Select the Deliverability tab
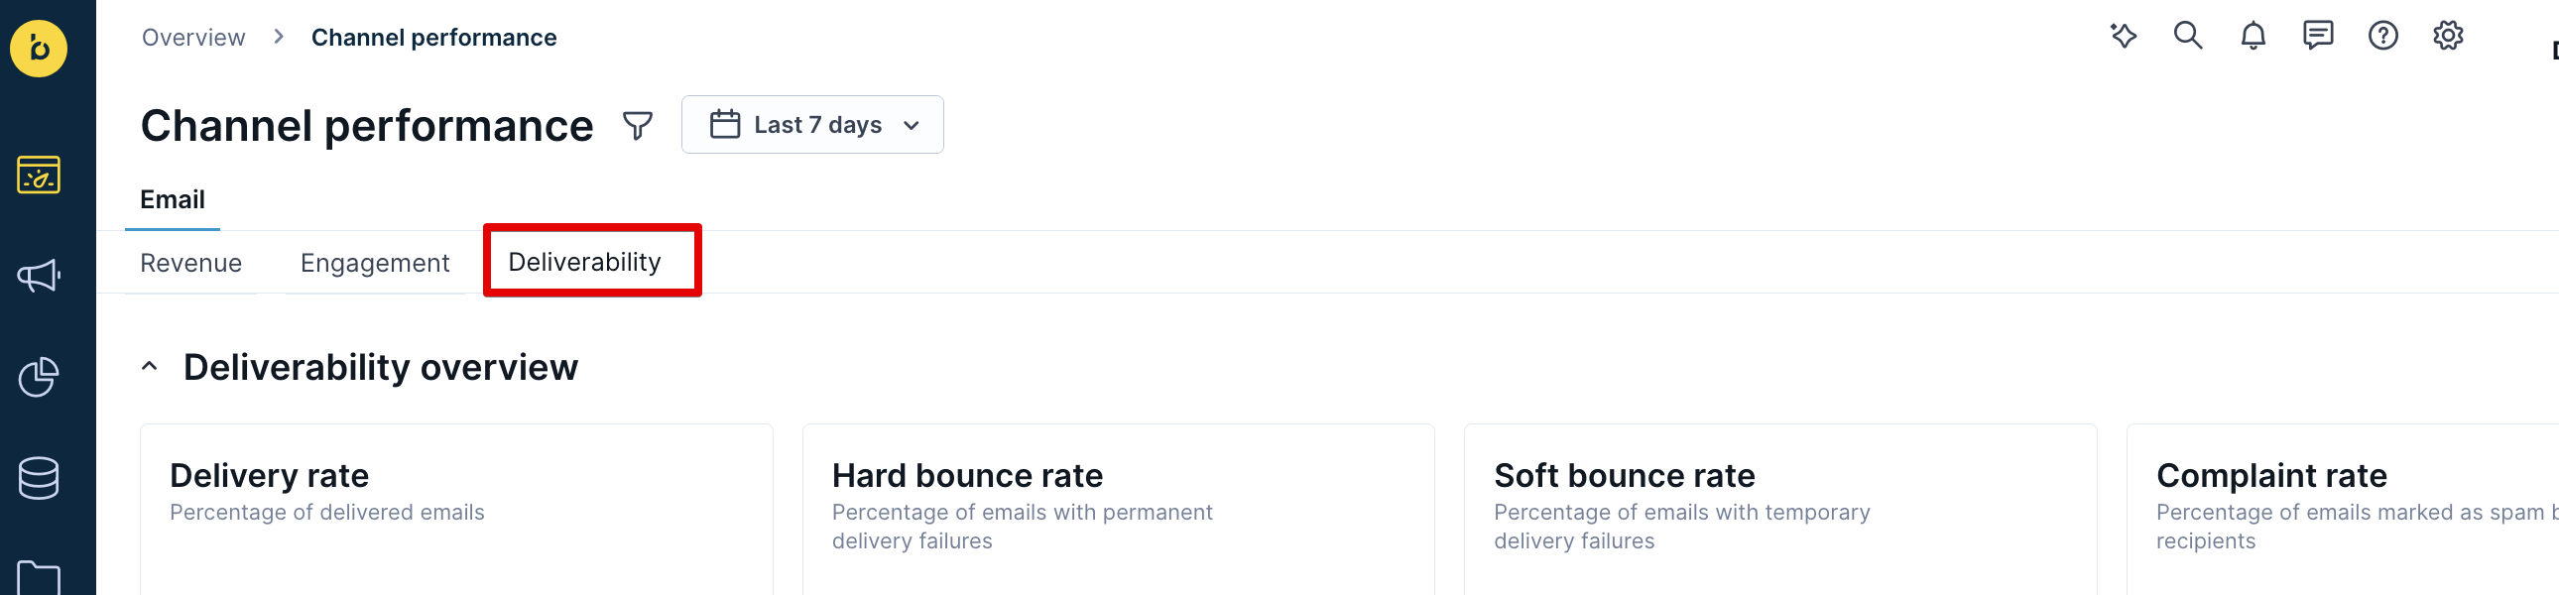Screen dimensions: 2559x595 (584, 262)
